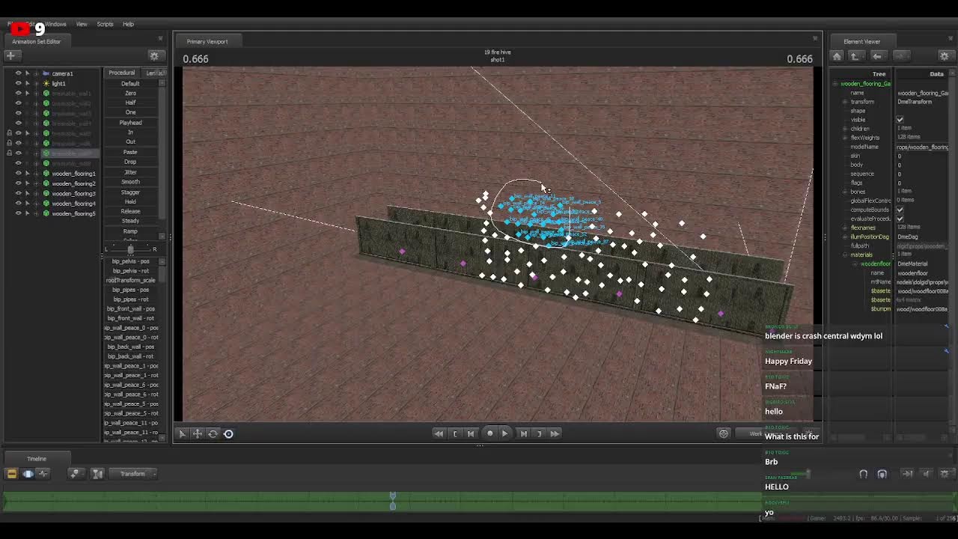Select the viewport move manipulator tool
This screenshot has width=958, height=539.
[198, 433]
